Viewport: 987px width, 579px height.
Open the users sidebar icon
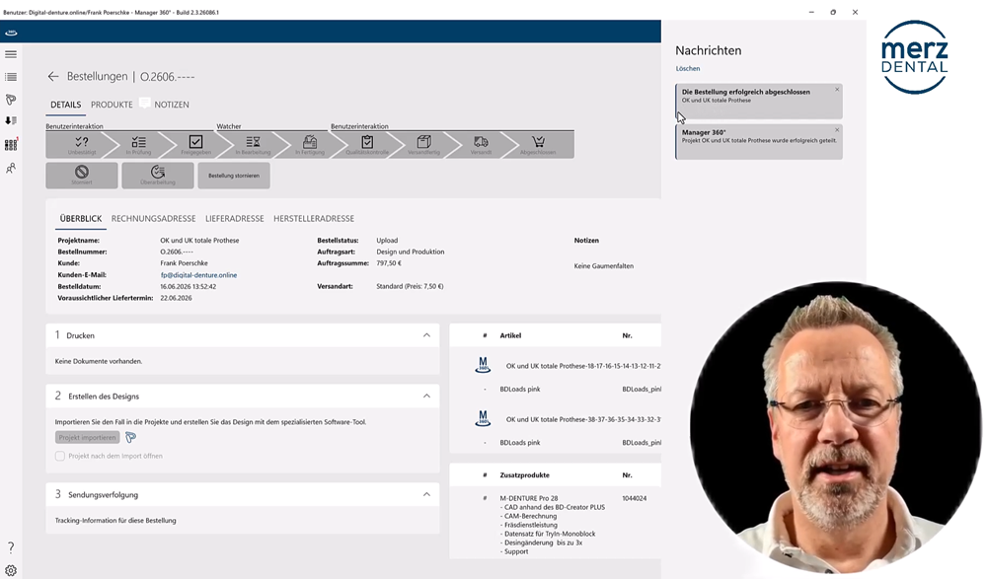[11, 168]
